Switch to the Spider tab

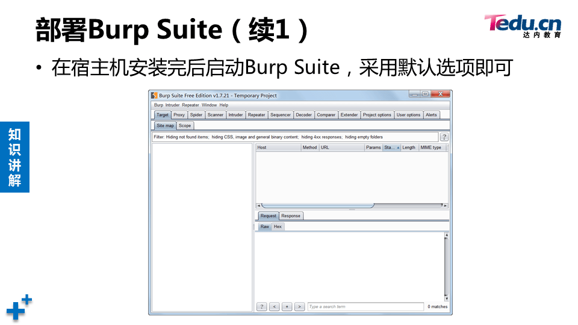[x=196, y=115]
